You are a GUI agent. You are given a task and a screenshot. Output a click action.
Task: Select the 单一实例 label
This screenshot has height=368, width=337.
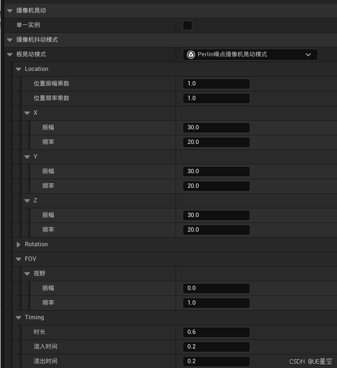pyautogui.click(x=28, y=25)
